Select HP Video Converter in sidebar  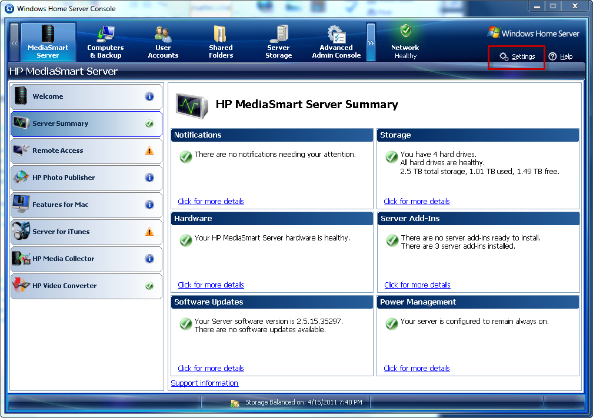point(86,286)
